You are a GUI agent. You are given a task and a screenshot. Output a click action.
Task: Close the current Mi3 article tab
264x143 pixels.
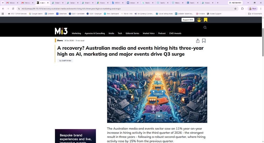tap(48, 3)
